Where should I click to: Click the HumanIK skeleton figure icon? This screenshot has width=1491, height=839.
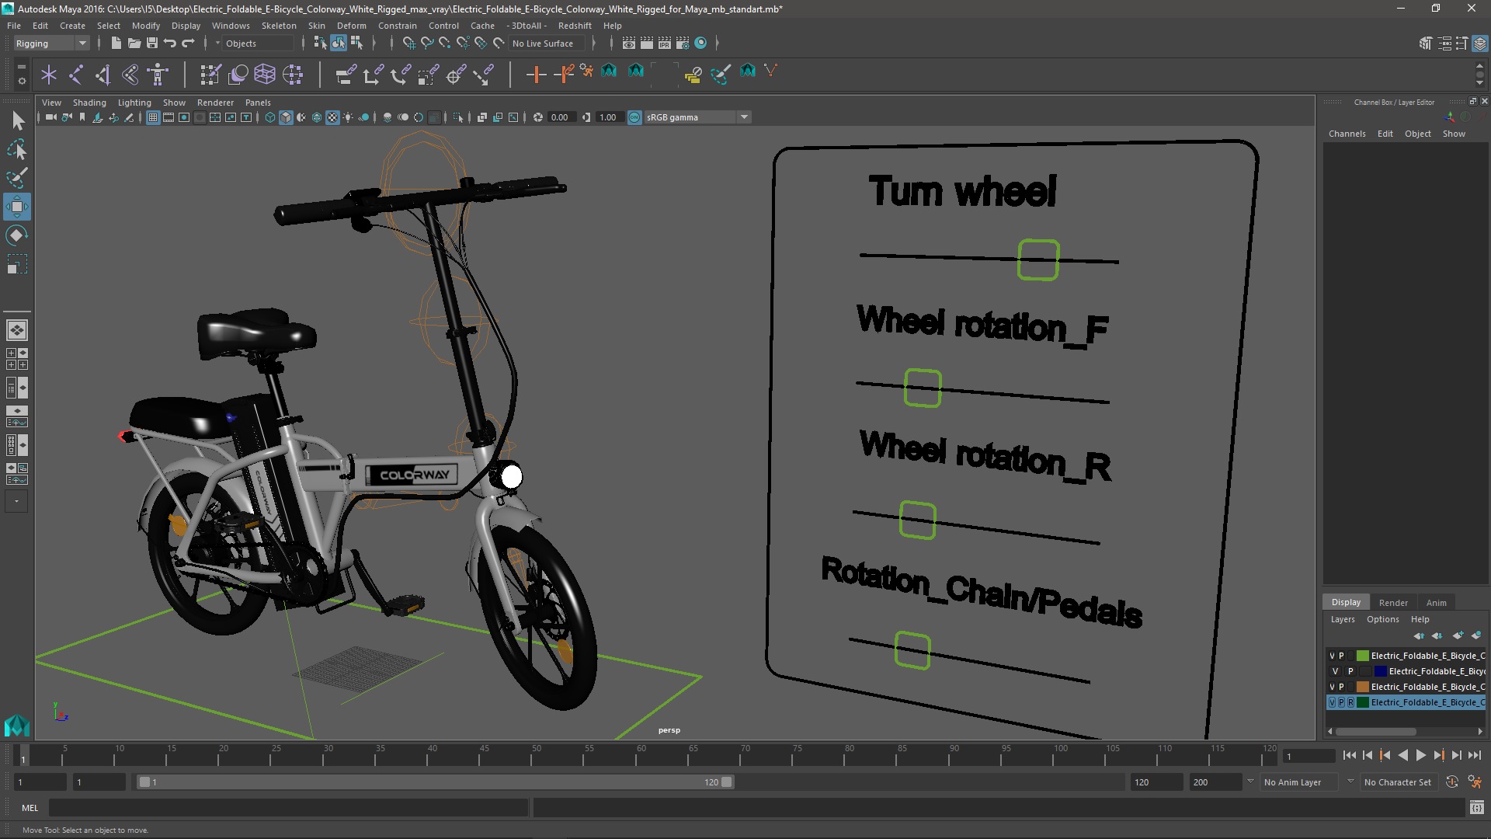point(158,75)
